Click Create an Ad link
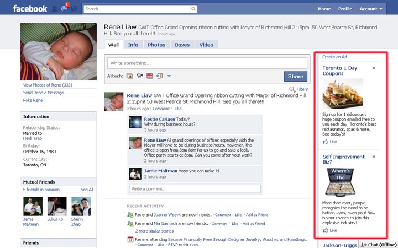The image size is (398, 248). [334, 57]
